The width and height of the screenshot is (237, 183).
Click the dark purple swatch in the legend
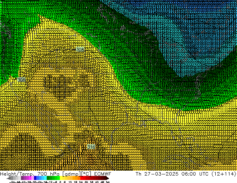22,178
